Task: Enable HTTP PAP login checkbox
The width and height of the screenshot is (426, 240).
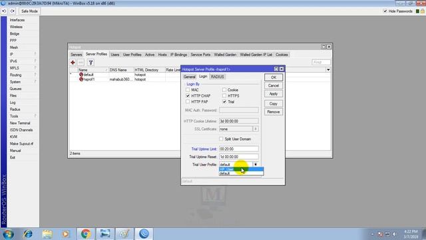Action: tap(188, 101)
